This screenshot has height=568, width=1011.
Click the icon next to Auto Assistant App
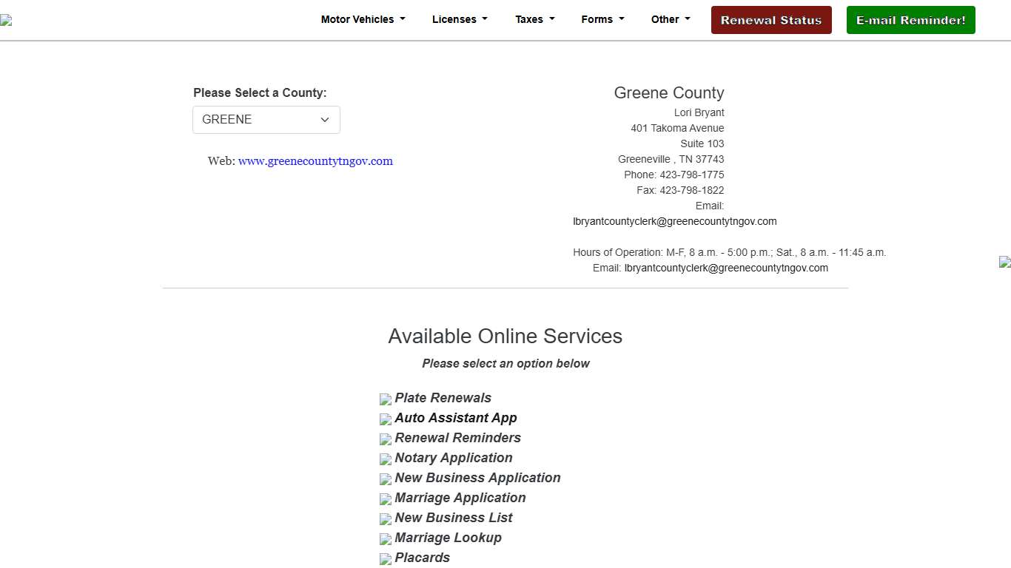(x=386, y=419)
